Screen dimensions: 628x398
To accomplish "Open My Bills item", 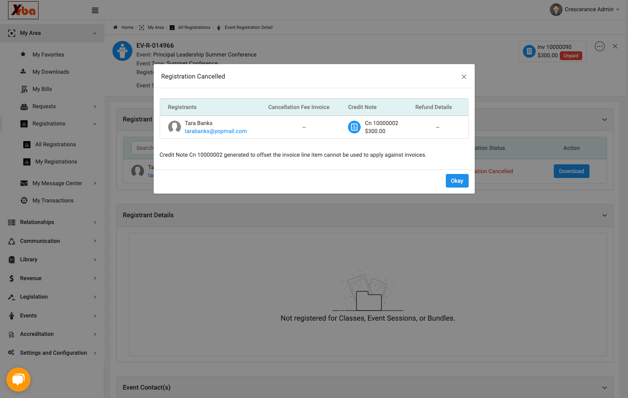I will pyautogui.click(x=42, y=89).
